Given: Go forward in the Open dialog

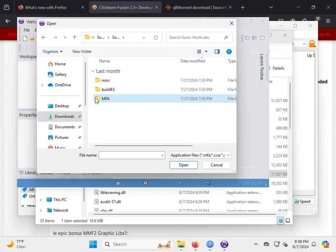Looking at the screenshot, I should 55,37.
